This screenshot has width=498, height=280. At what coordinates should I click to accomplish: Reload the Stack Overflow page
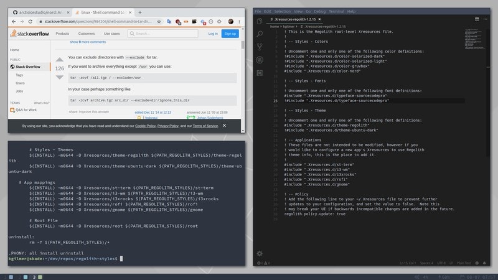pyautogui.click(x=31, y=22)
